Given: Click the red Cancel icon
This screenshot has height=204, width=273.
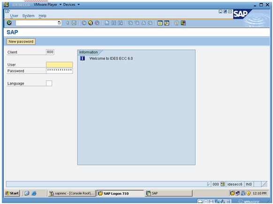Looking at the screenshot, I should click(x=97, y=23).
